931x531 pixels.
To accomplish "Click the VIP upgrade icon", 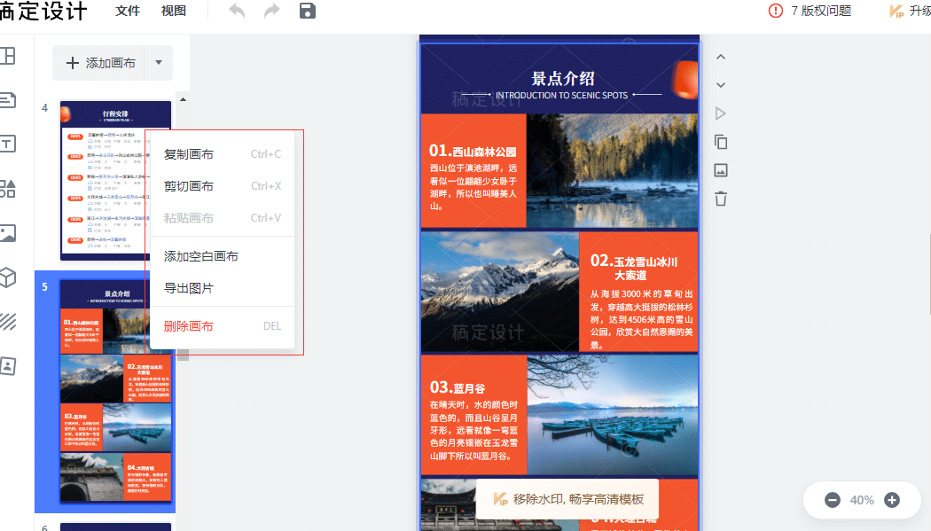I will 896,11.
